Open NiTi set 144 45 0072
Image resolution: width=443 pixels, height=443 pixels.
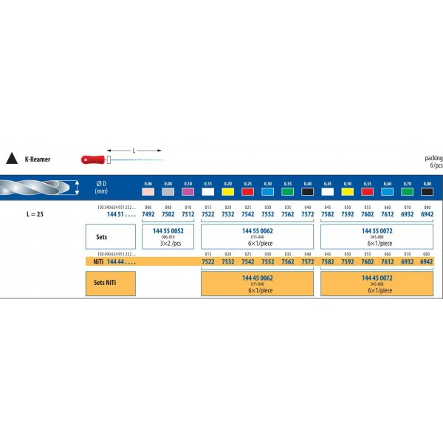point(377,284)
